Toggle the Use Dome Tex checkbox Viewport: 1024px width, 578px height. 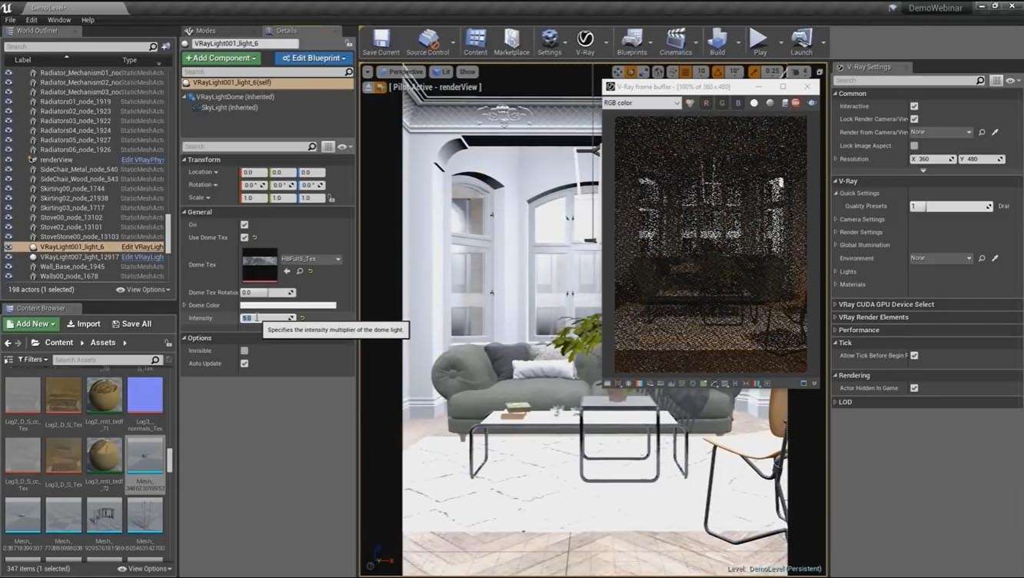(x=244, y=238)
